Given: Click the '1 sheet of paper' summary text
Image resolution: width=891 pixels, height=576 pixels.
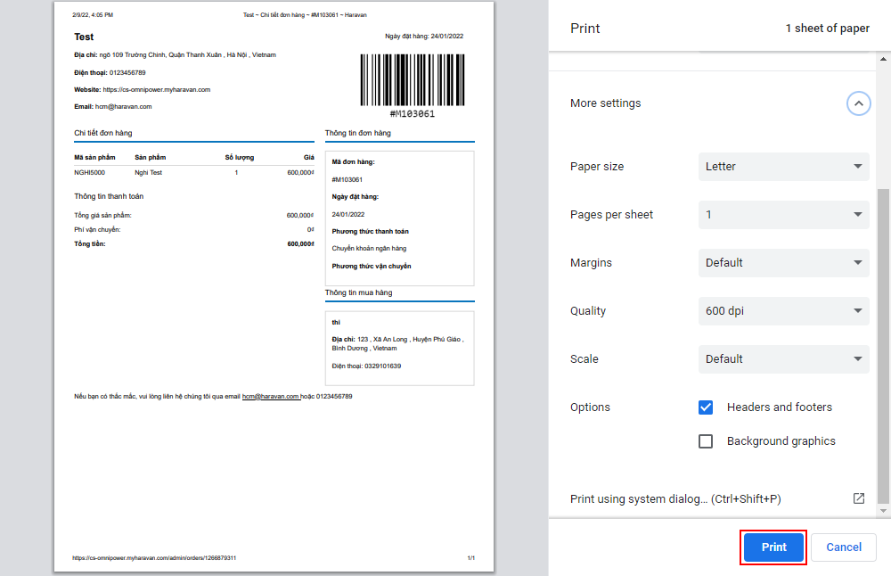Looking at the screenshot, I should [827, 29].
